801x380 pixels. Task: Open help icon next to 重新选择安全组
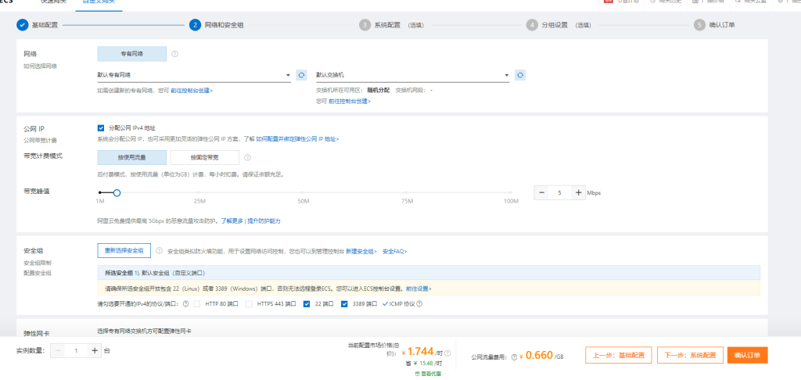[159, 251]
